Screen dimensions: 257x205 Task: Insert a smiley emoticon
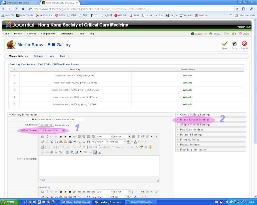point(150,147)
